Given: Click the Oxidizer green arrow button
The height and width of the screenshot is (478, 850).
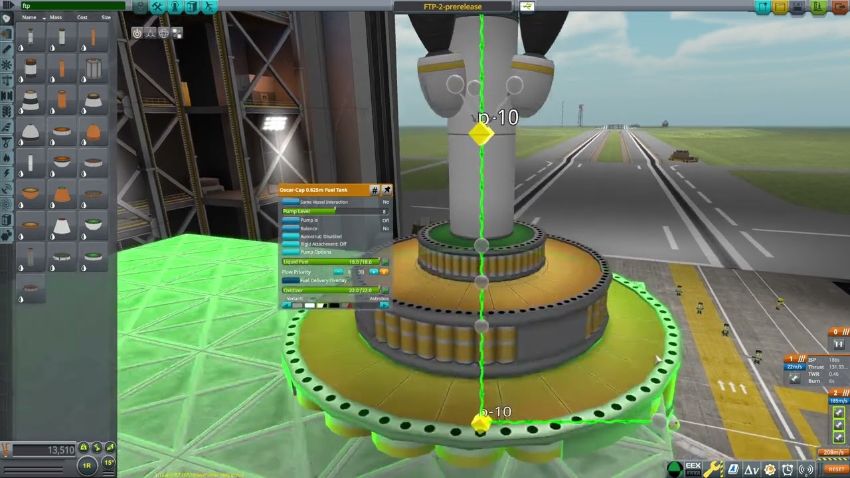Looking at the screenshot, I should tap(385, 290).
